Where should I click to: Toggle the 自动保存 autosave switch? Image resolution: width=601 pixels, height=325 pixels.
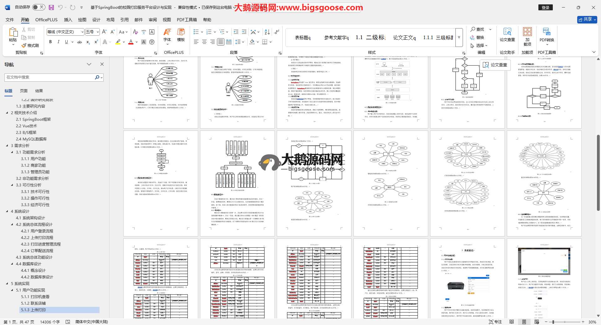(x=39, y=7)
